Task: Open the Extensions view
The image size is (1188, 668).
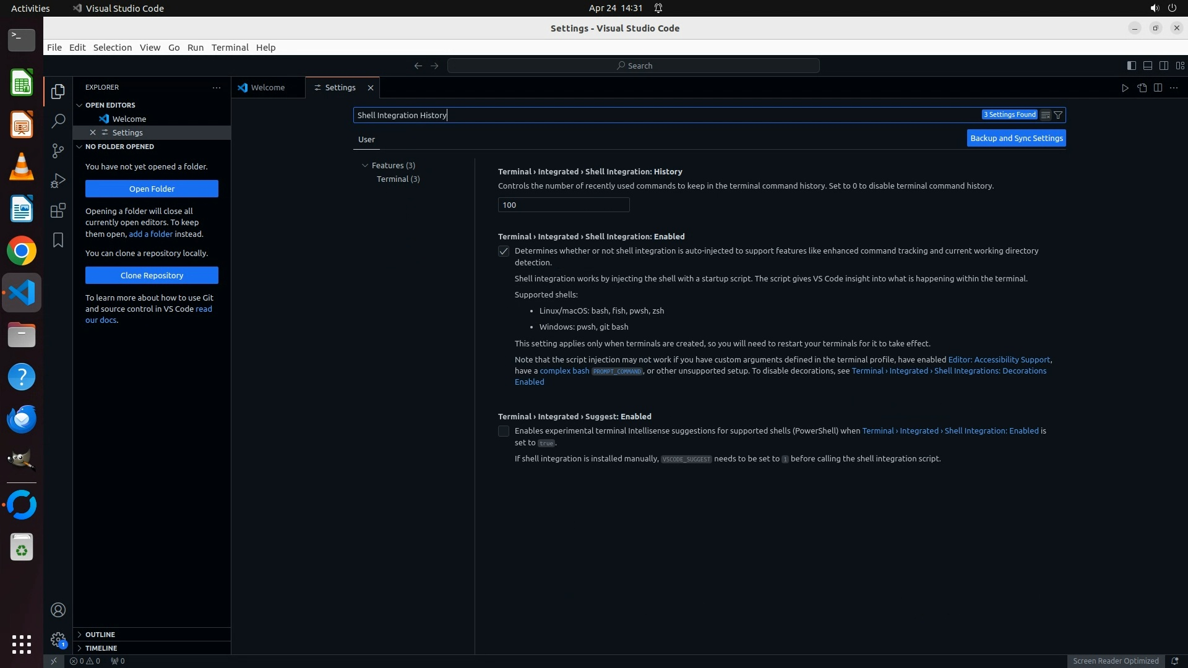Action: (58, 210)
